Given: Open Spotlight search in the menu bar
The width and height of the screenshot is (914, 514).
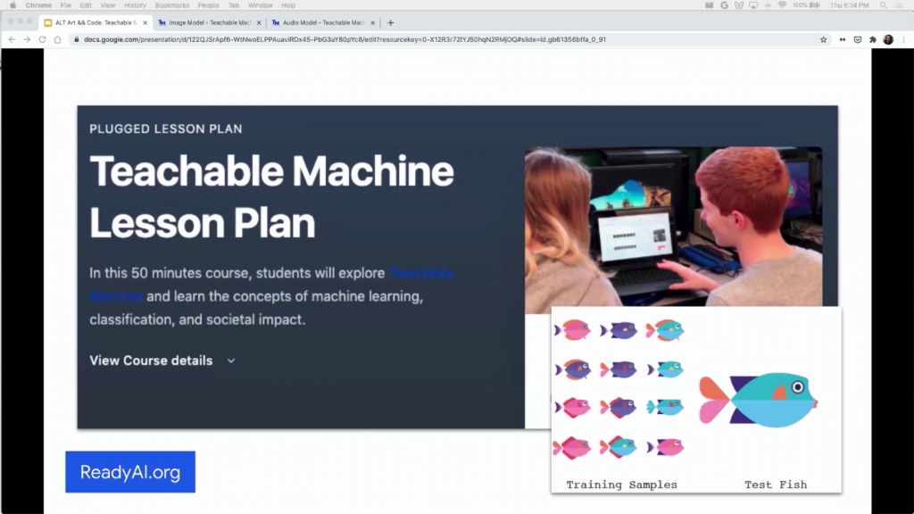Looking at the screenshot, I should (883, 5).
